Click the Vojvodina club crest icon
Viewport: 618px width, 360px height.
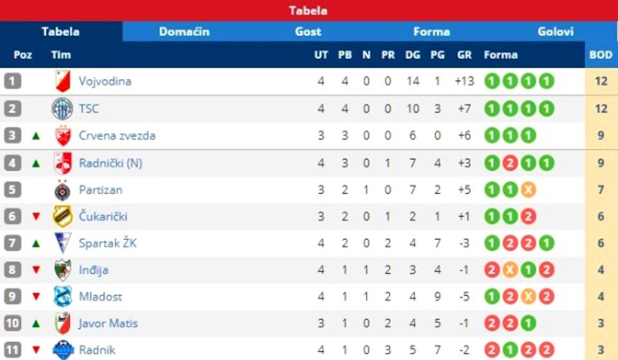[62, 82]
